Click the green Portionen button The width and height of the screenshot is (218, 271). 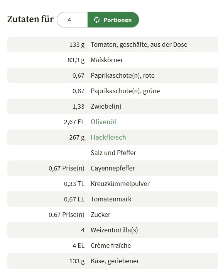[113, 20]
